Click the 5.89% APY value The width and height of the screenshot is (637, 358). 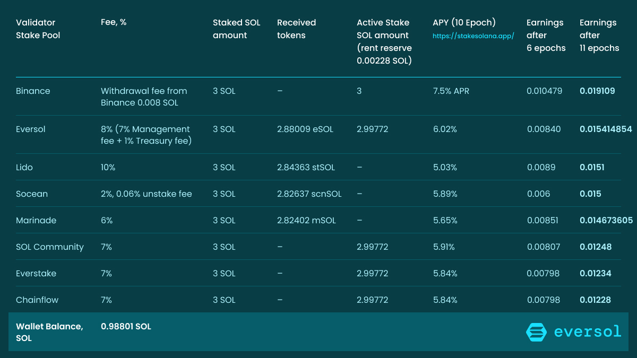(445, 194)
